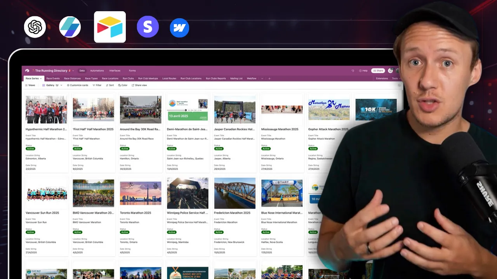This screenshot has width=497, height=279.
Task: Expand the hidden tables list chevron
Action: click(262, 78)
